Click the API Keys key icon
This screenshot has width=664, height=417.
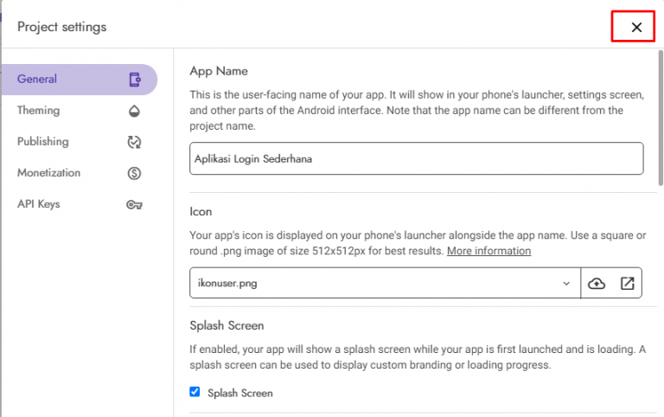point(134,205)
